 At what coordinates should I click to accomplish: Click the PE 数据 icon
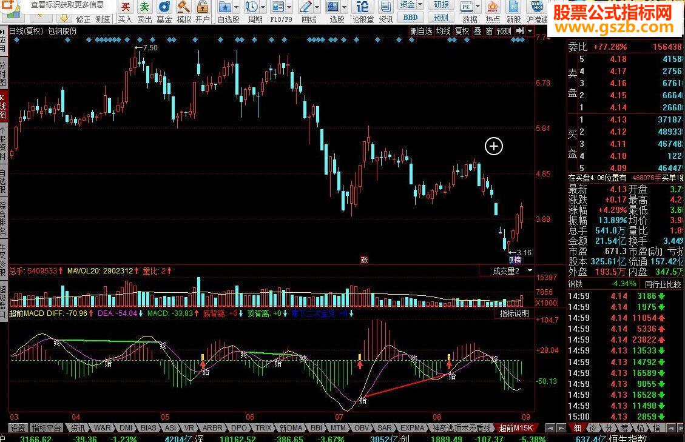(467, 7)
